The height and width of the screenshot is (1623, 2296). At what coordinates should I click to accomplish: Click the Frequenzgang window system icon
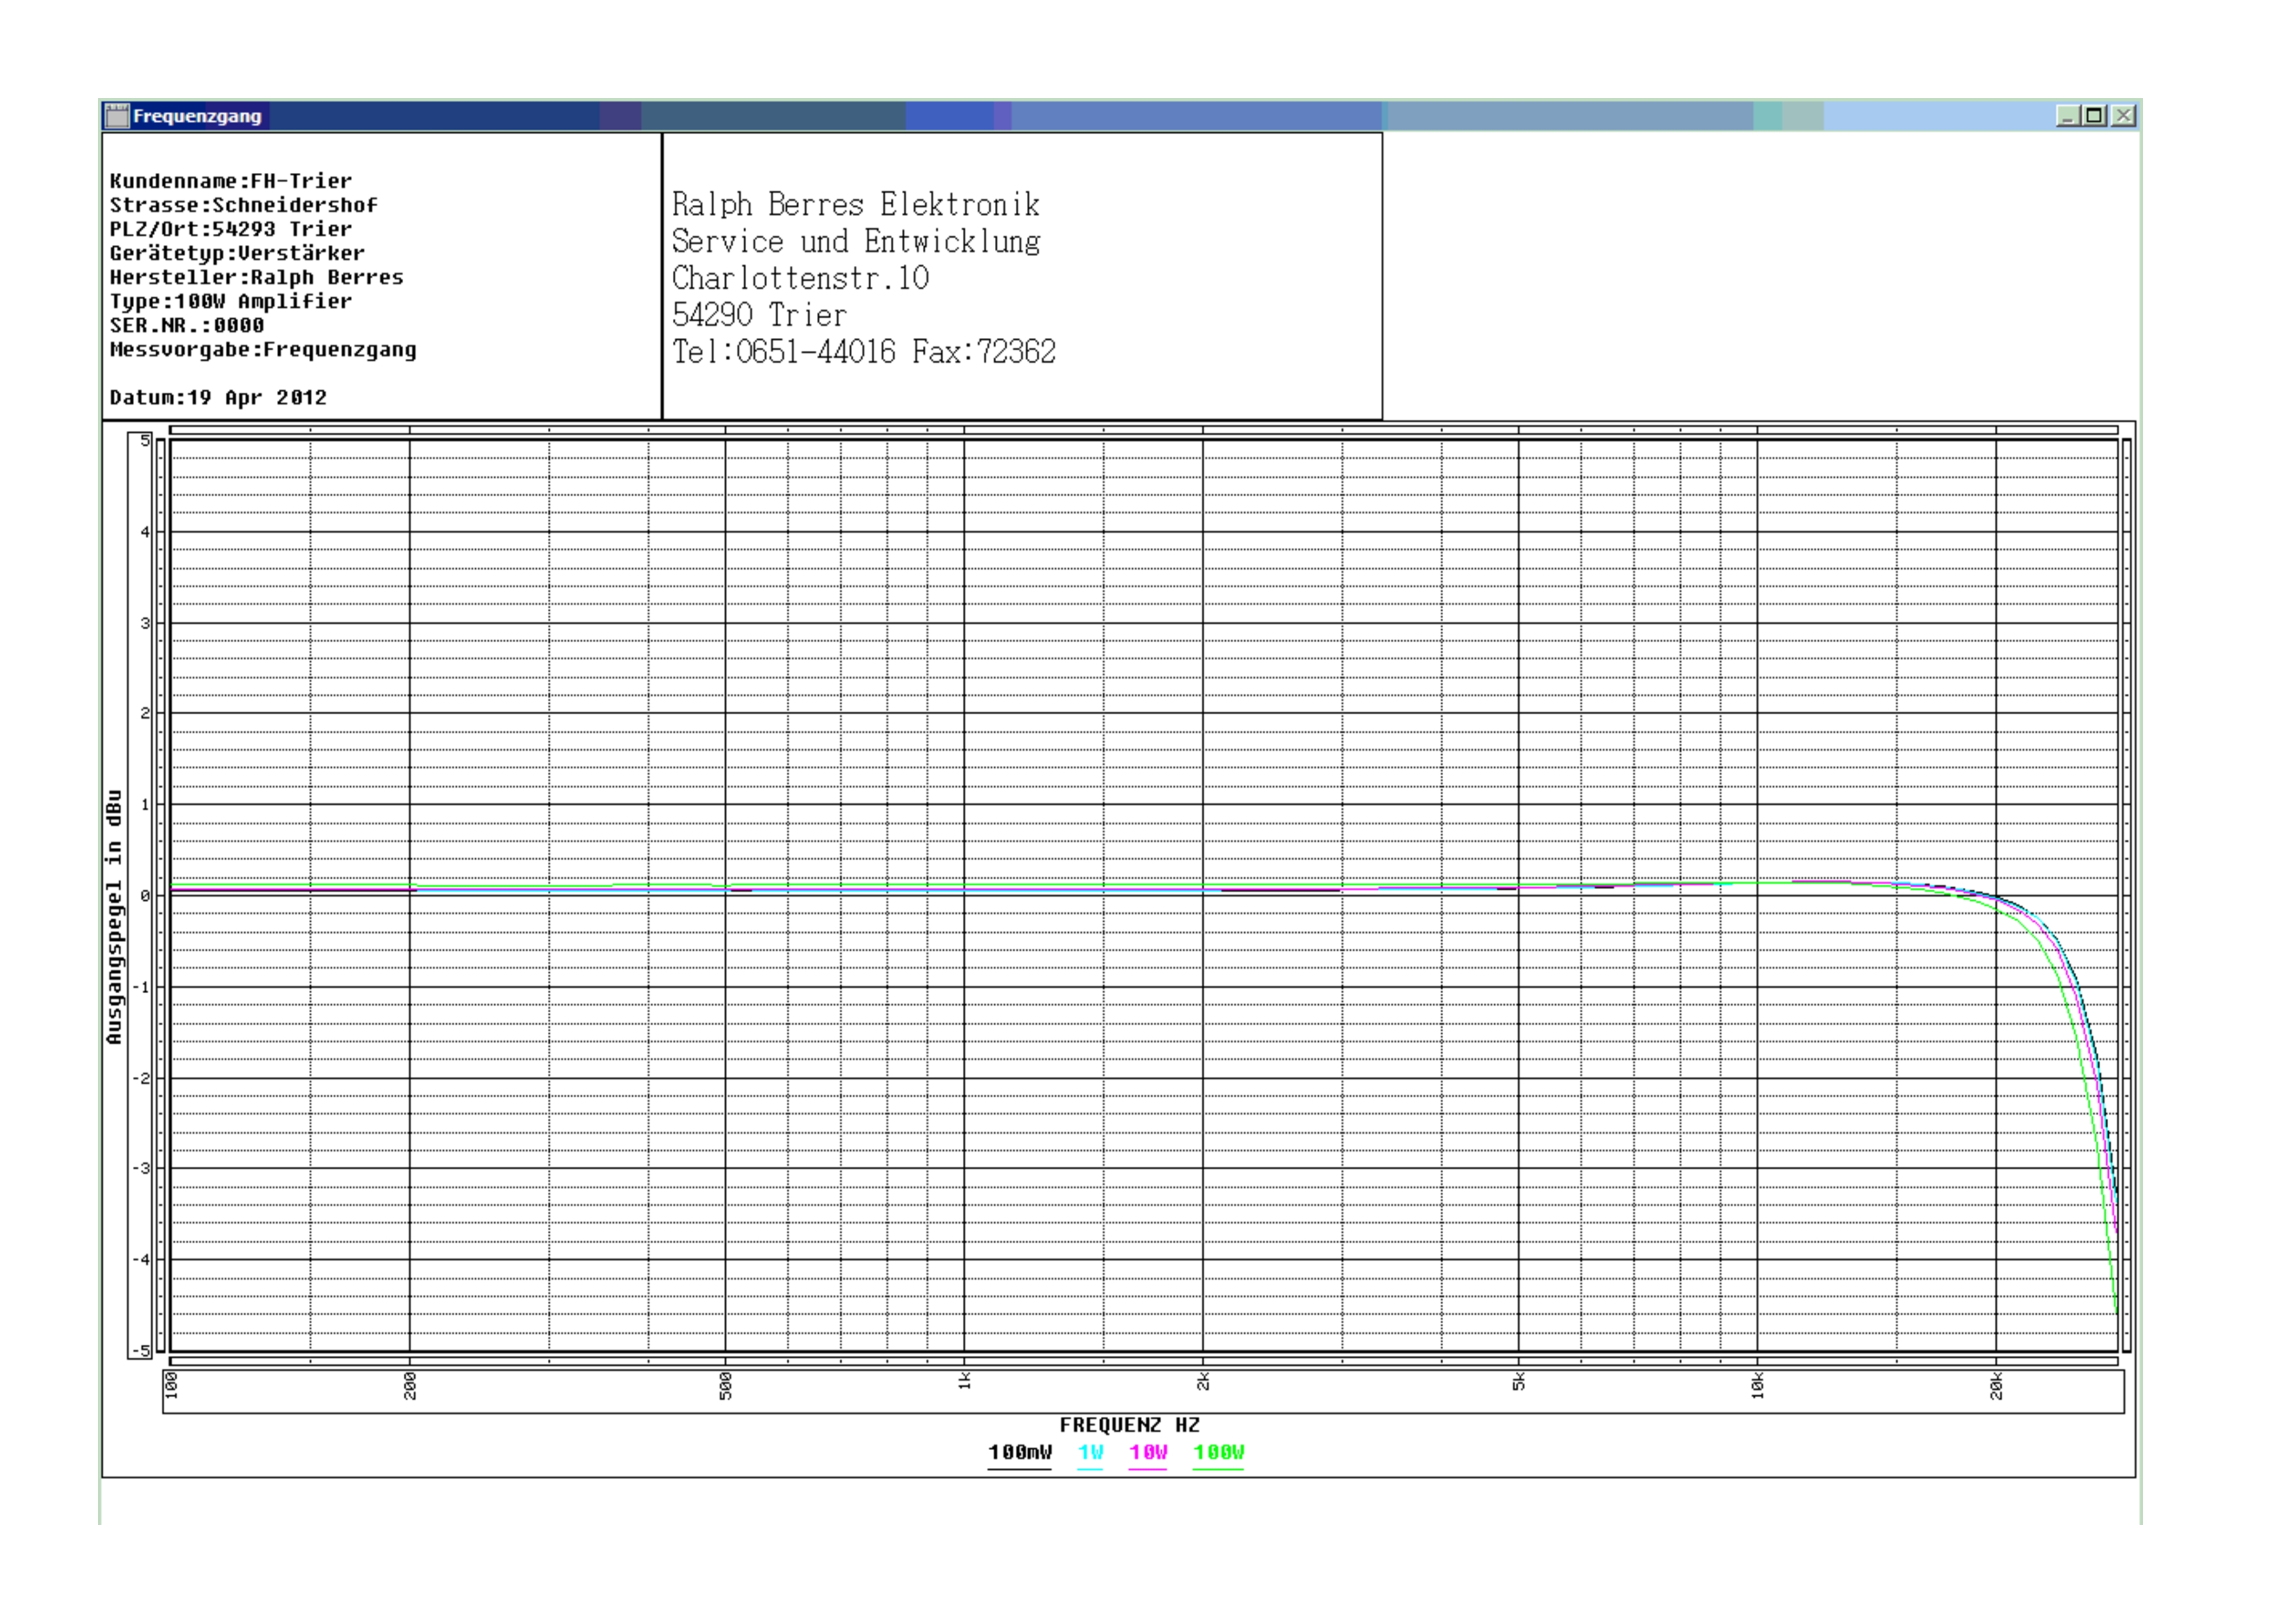(x=117, y=116)
